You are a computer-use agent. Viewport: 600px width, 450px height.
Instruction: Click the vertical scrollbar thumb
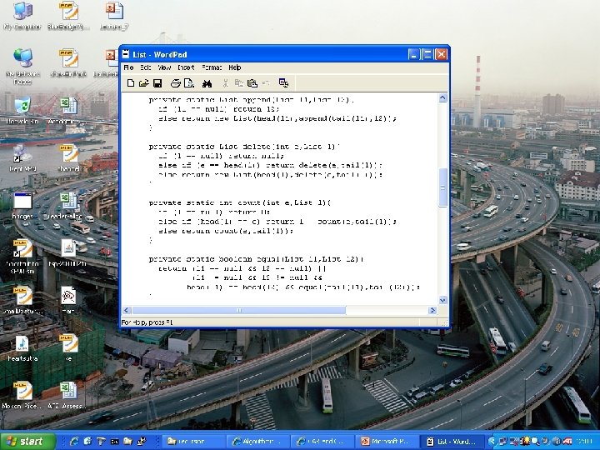442,187
